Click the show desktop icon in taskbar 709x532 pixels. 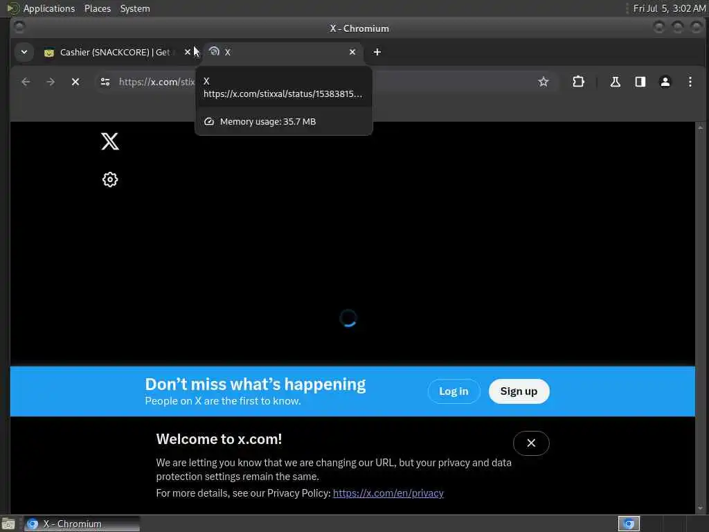[8, 524]
